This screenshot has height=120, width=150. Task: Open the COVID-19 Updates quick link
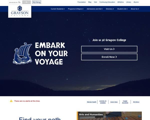[x=103, y=102]
